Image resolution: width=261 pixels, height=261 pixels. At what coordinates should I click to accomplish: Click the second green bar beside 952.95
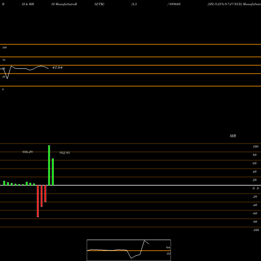pyautogui.click(x=53, y=172)
